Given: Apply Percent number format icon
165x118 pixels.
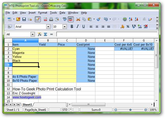Looking at the screenshot, I should [128, 26].
